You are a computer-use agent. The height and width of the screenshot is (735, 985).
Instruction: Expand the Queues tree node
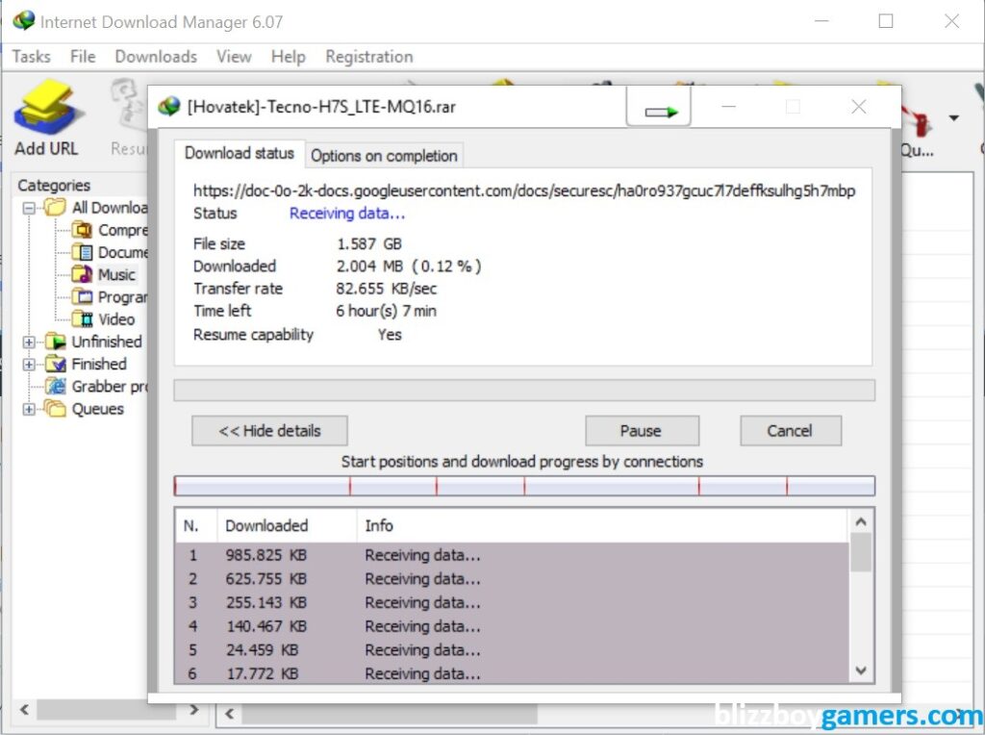29,410
